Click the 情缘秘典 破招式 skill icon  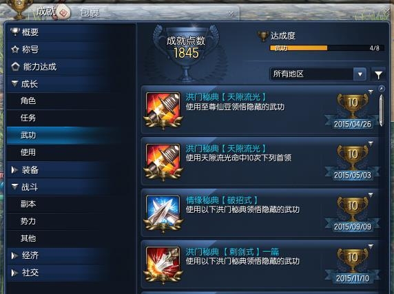[163, 213]
